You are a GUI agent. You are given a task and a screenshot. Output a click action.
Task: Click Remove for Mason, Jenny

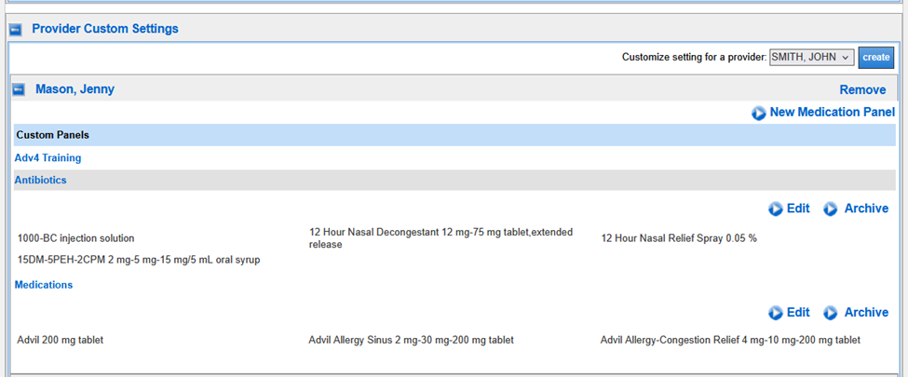coord(862,90)
